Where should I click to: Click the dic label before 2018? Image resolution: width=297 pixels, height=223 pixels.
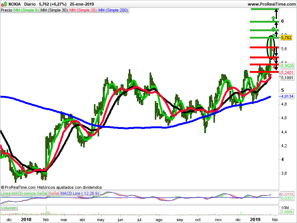[9, 220]
